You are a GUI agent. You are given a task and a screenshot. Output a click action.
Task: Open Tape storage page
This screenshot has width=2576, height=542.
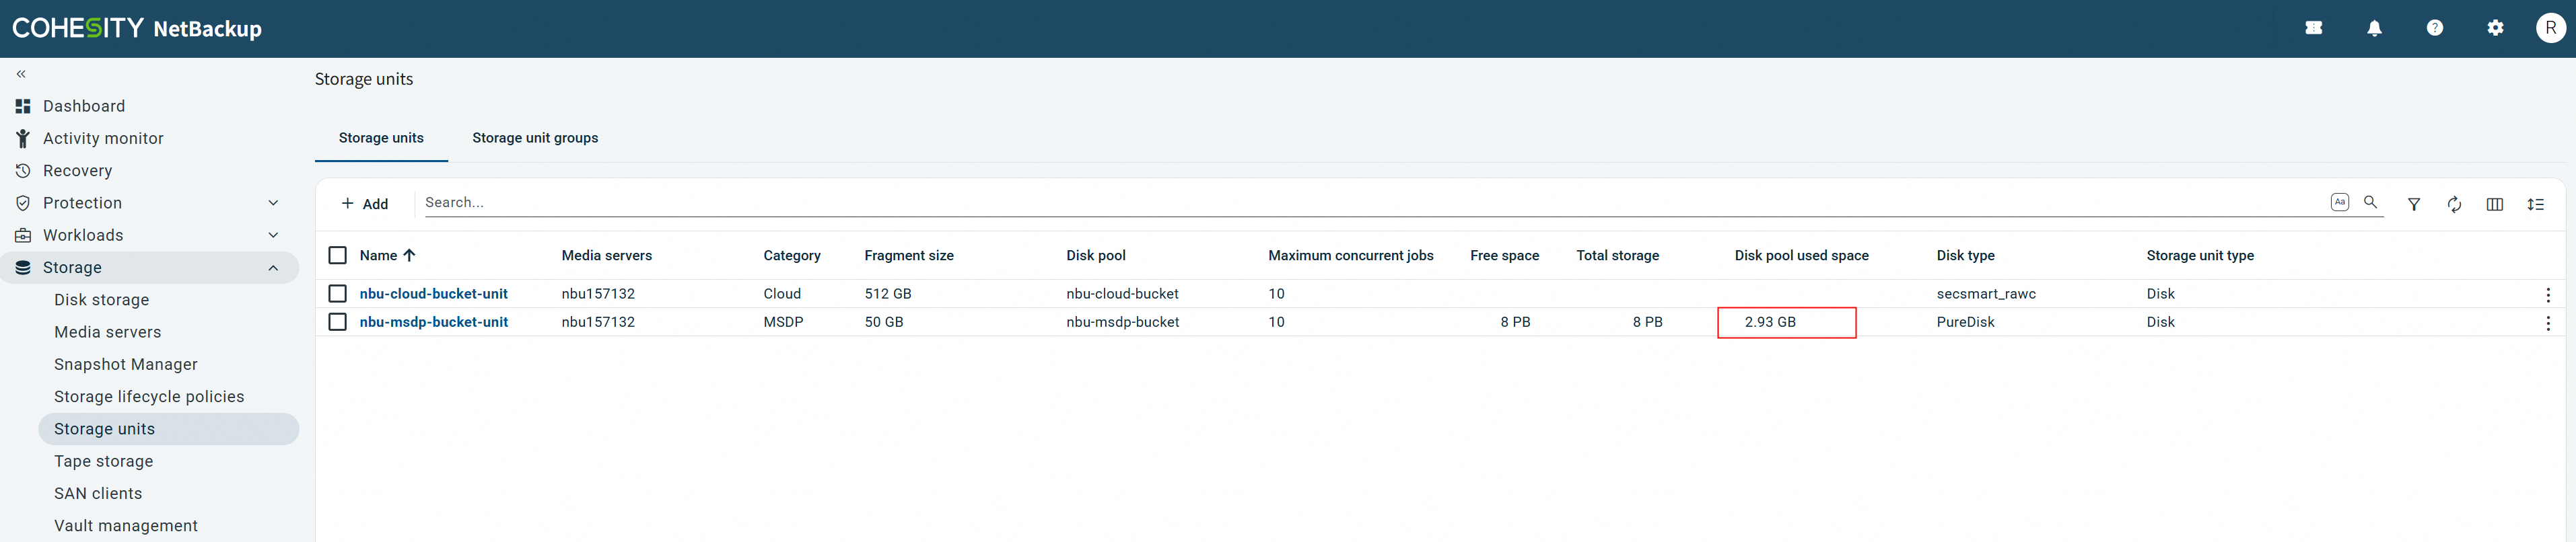[103, 461]
